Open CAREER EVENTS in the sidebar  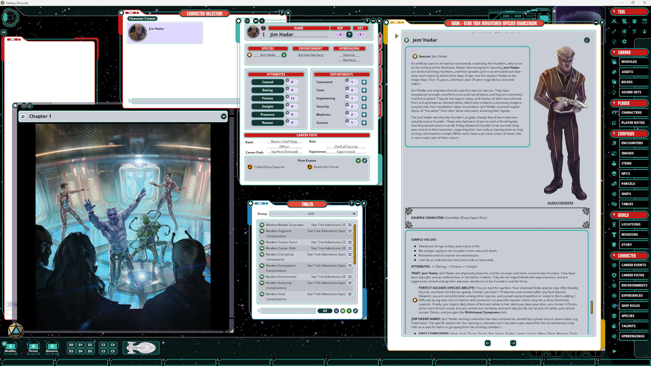(x=633, y=265)
